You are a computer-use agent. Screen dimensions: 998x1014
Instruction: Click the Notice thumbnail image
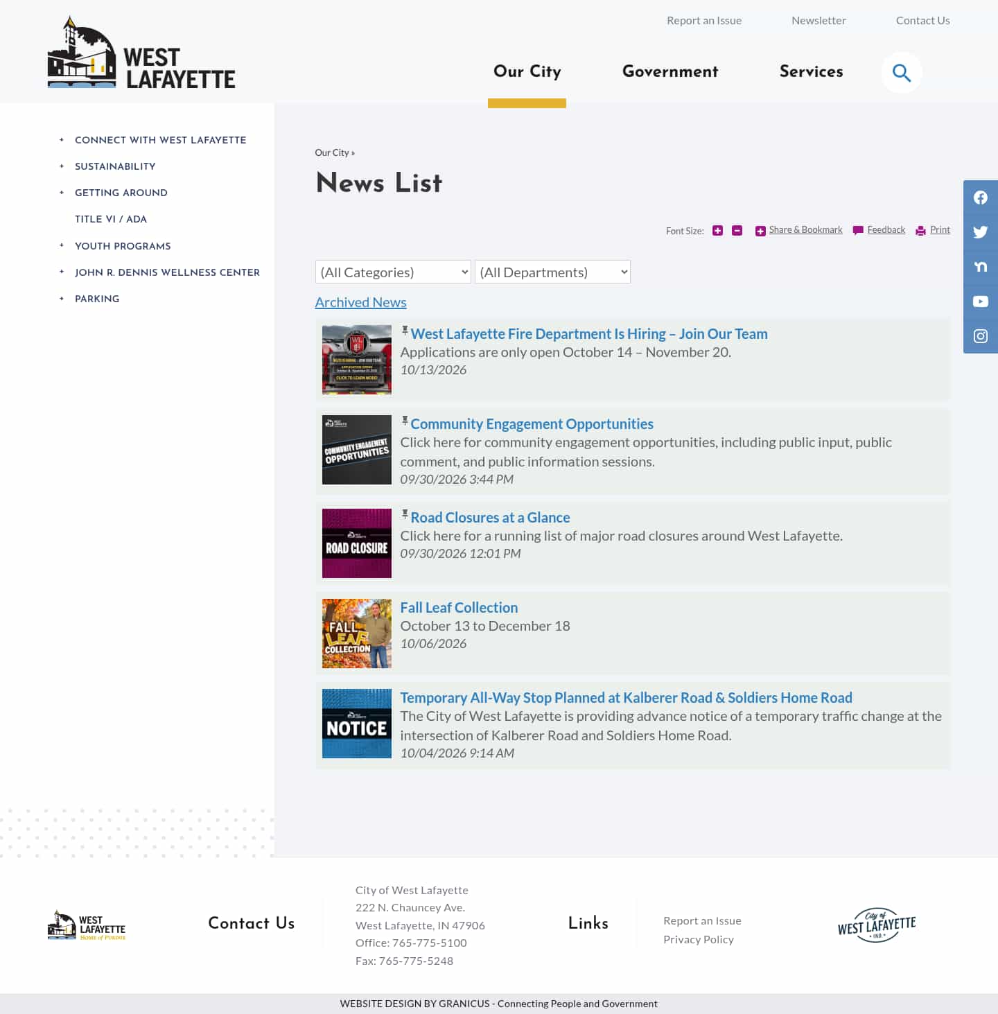357,724
